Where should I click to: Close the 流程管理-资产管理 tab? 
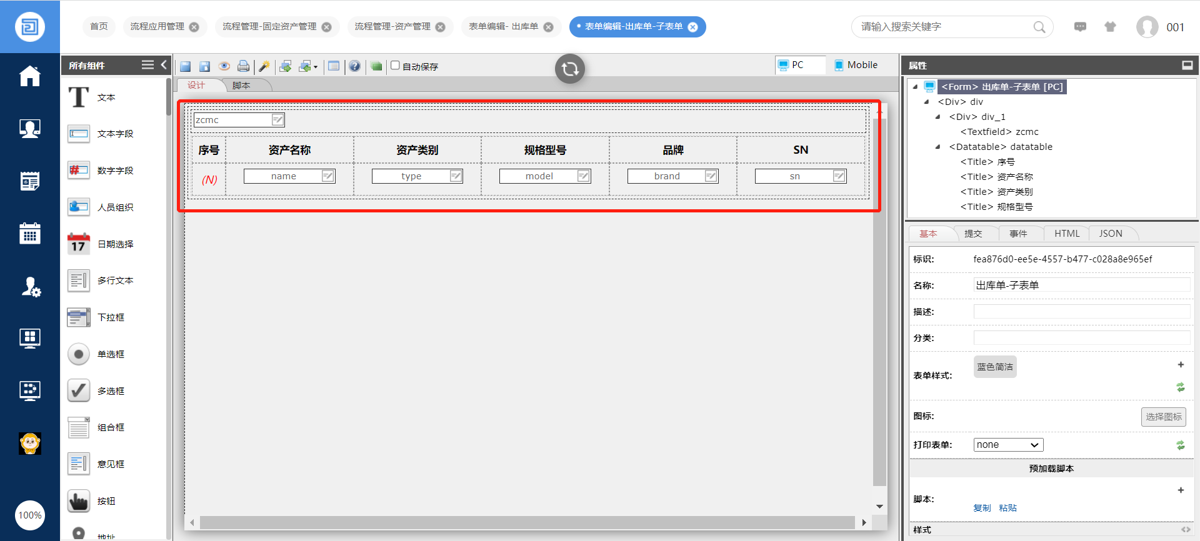tap(440, 27)
